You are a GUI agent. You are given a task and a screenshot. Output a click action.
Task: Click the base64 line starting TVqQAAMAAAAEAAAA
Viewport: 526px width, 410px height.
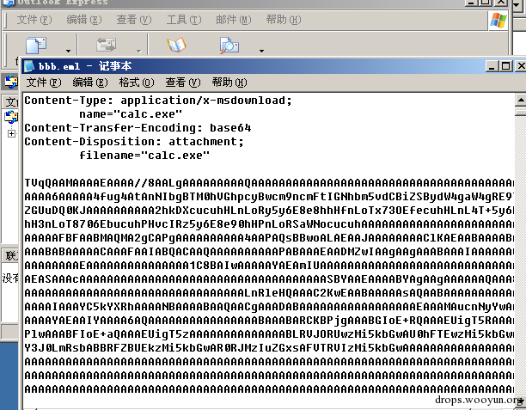point(269,183)
